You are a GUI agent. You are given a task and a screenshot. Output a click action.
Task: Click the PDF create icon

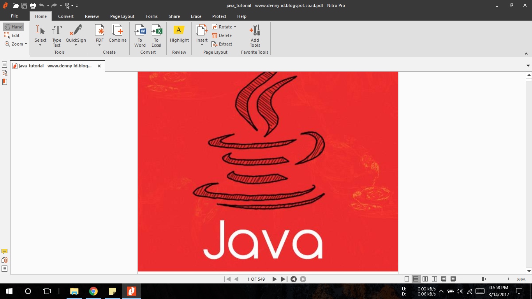tap(100, 30)
